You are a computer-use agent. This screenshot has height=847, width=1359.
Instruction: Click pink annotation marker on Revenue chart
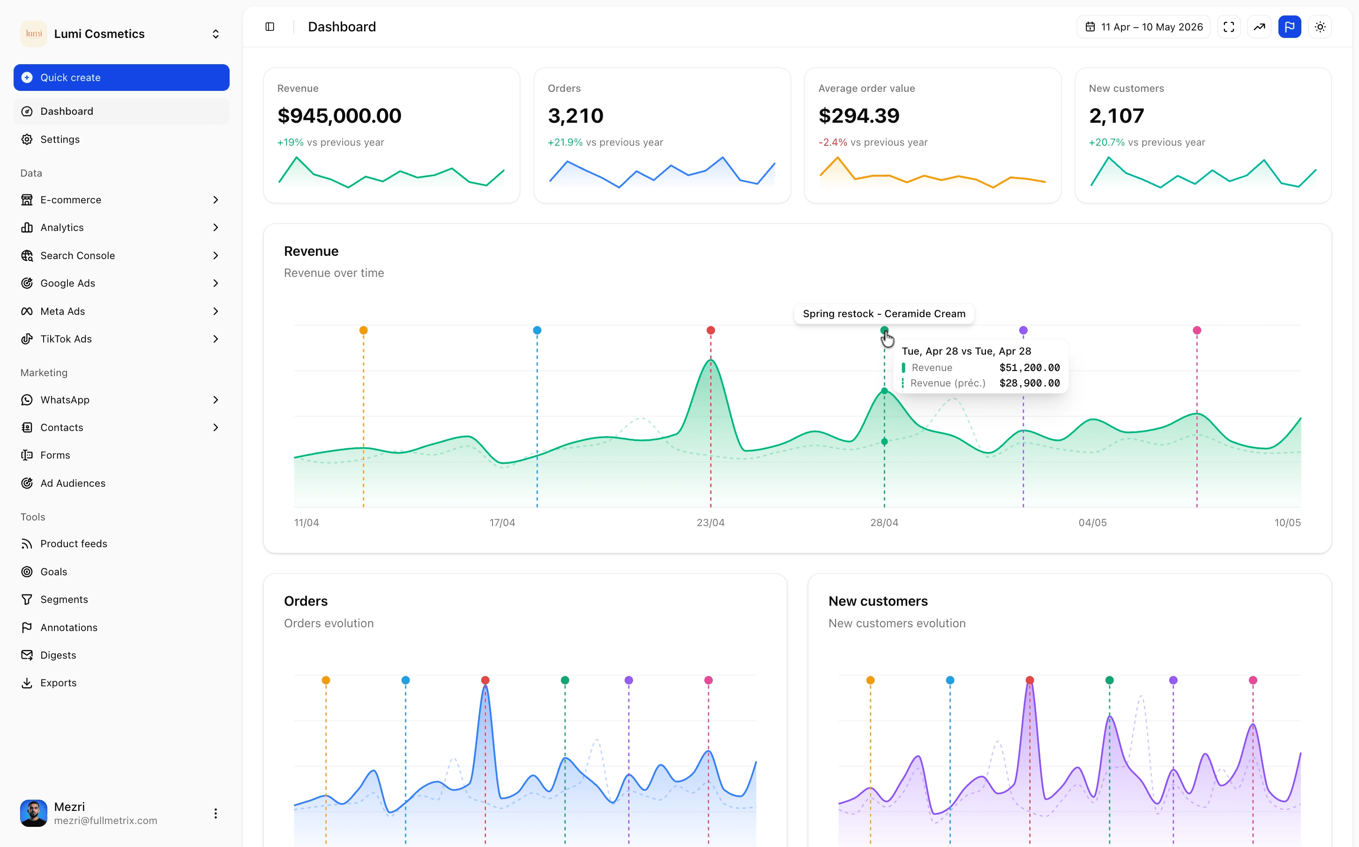[x=1197, y=331]
